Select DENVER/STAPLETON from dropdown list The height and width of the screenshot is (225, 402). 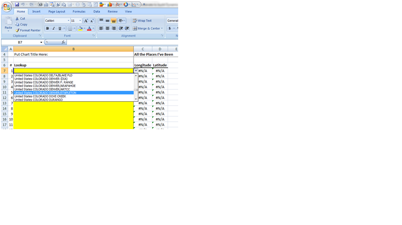coord(74,93)
